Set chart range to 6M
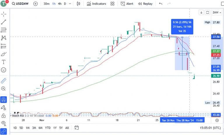Viewport: 224px width, 135px height. pyautogui.click(x=41, y=128)
